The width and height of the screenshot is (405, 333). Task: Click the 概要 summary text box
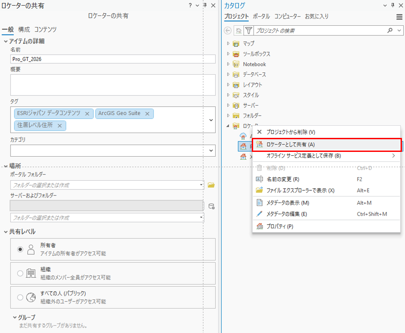(113, 85)
